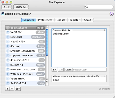Select the SmileOn...mac.com/ snippet text
Viewport: 115px width, 98px height.
coord(23,51)
